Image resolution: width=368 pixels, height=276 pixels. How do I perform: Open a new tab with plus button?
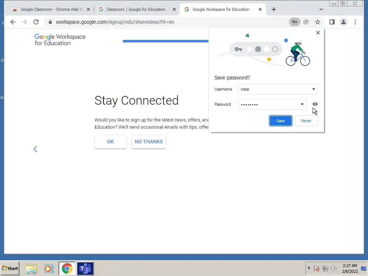[273, 9]
